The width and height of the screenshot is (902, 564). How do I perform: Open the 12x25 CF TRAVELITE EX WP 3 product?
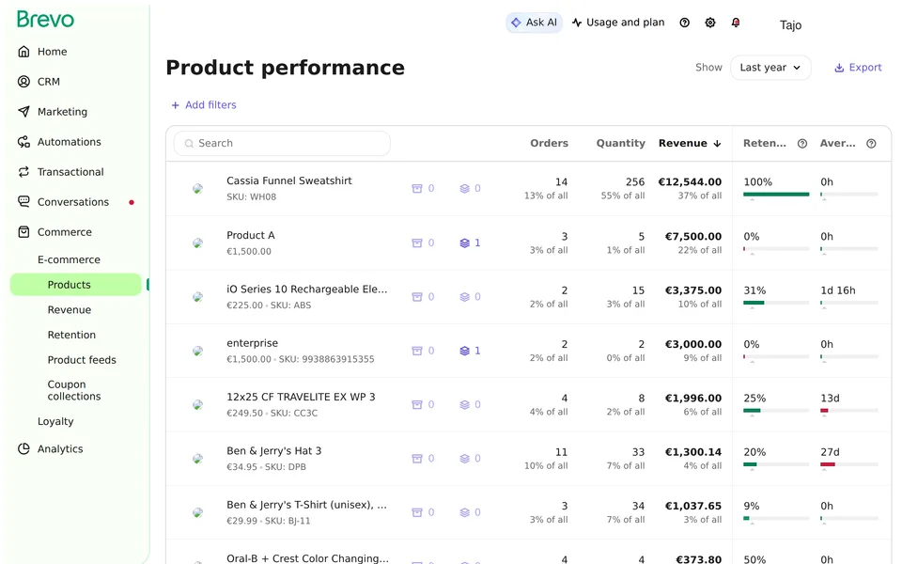pyautogui.click(x=301, y=397)
